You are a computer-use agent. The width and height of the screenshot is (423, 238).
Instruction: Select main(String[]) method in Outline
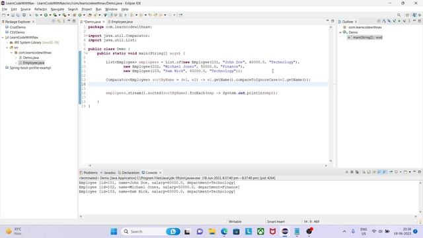coord(365,38)
